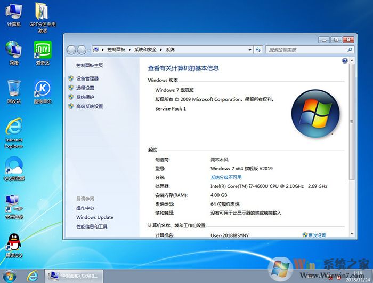Open the 计算机 desktop icon
The image size is (373, 283).
(14, 14)
